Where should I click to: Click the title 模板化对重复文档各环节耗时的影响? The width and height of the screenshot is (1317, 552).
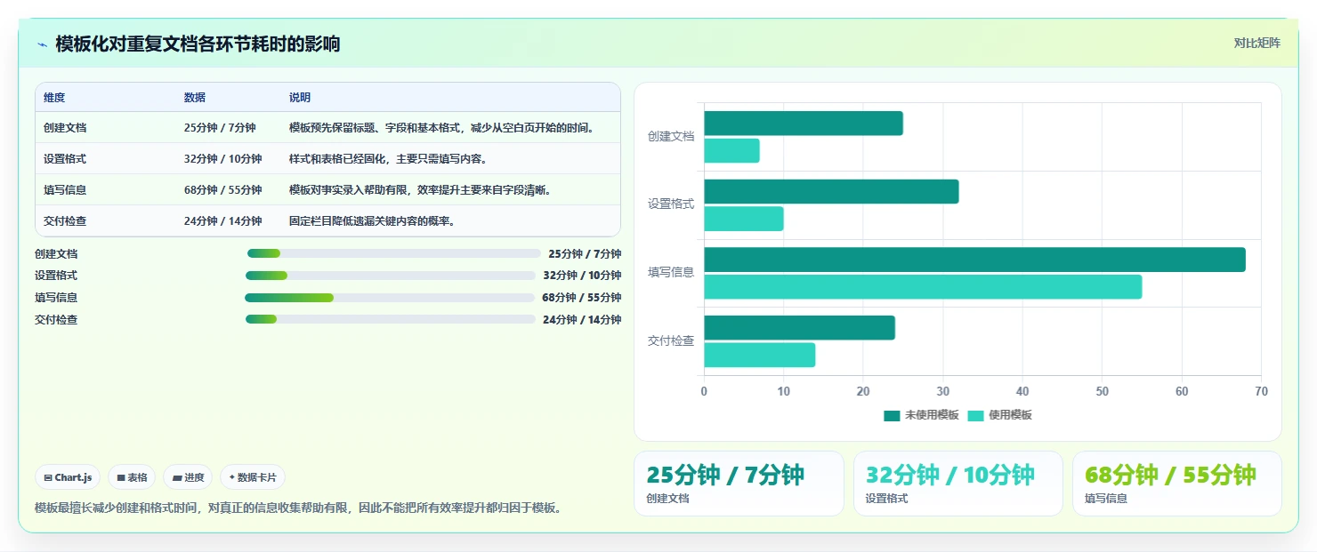click(x=198, y=44)
